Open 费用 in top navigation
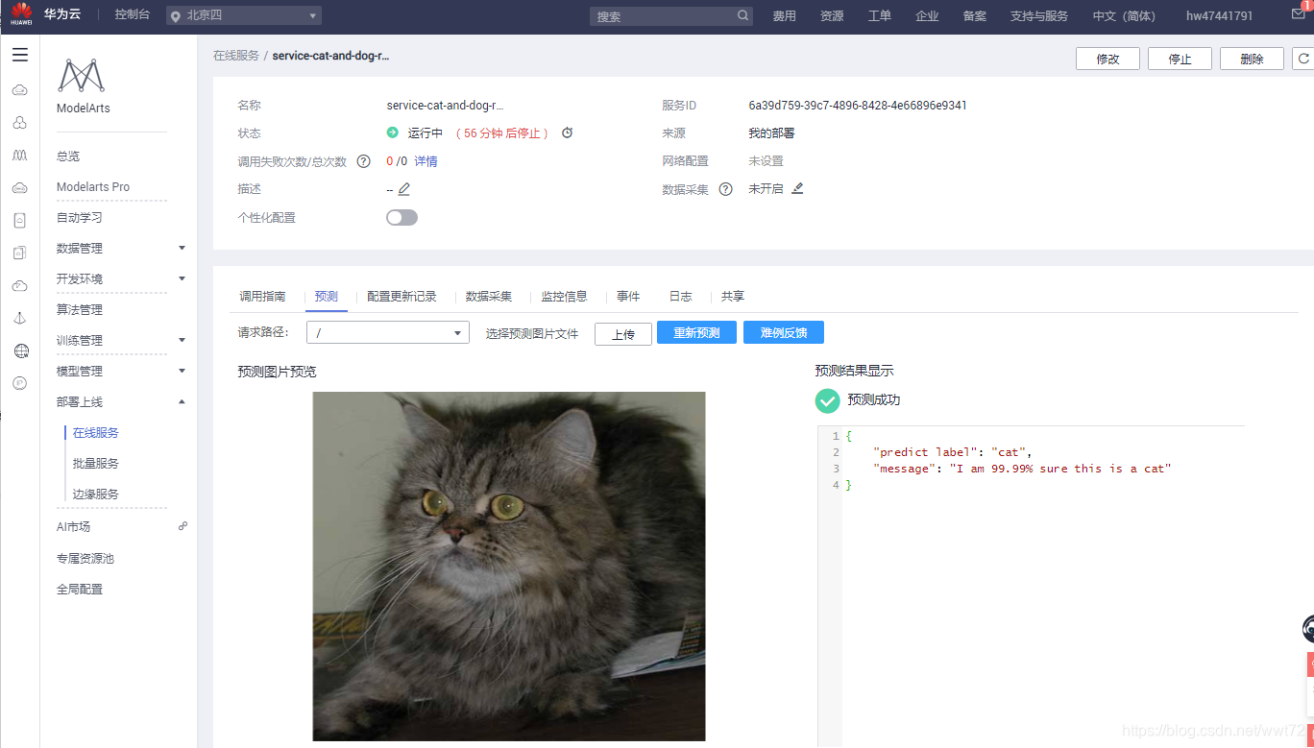1314x748 pixels. point(784,16)
